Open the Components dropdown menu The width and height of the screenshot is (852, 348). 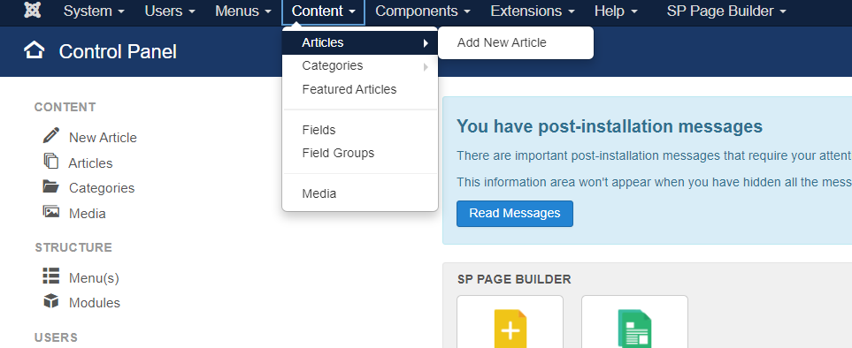pos(422,11)
